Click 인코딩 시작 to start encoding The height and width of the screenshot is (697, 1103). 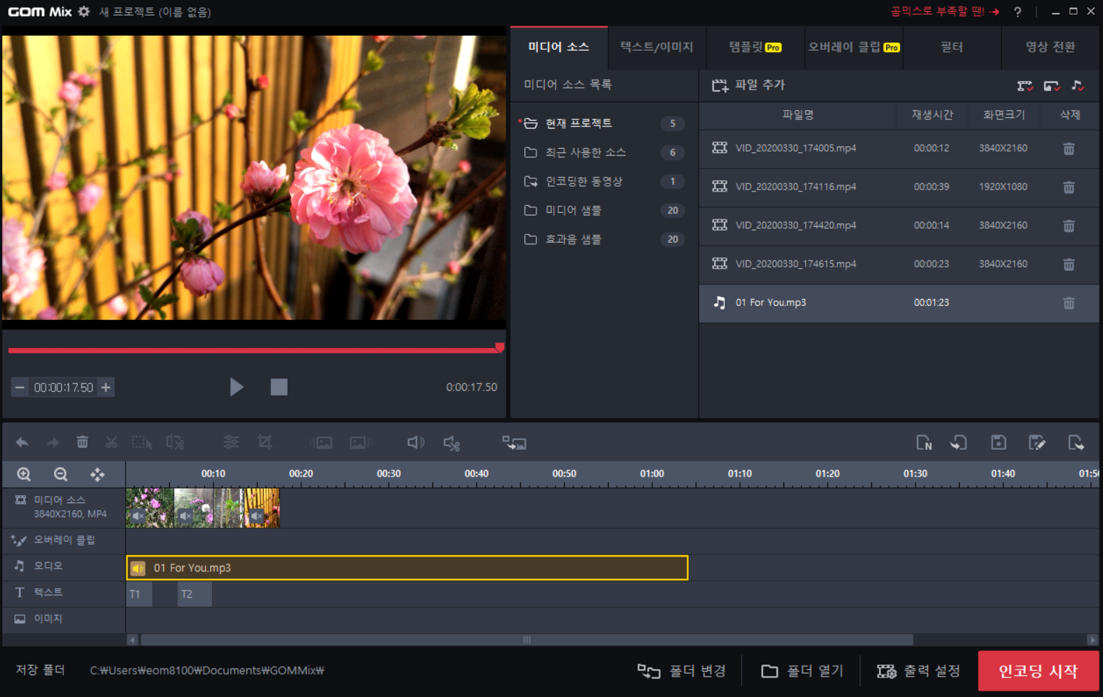pyautogui.click(x=1038, y=671)
